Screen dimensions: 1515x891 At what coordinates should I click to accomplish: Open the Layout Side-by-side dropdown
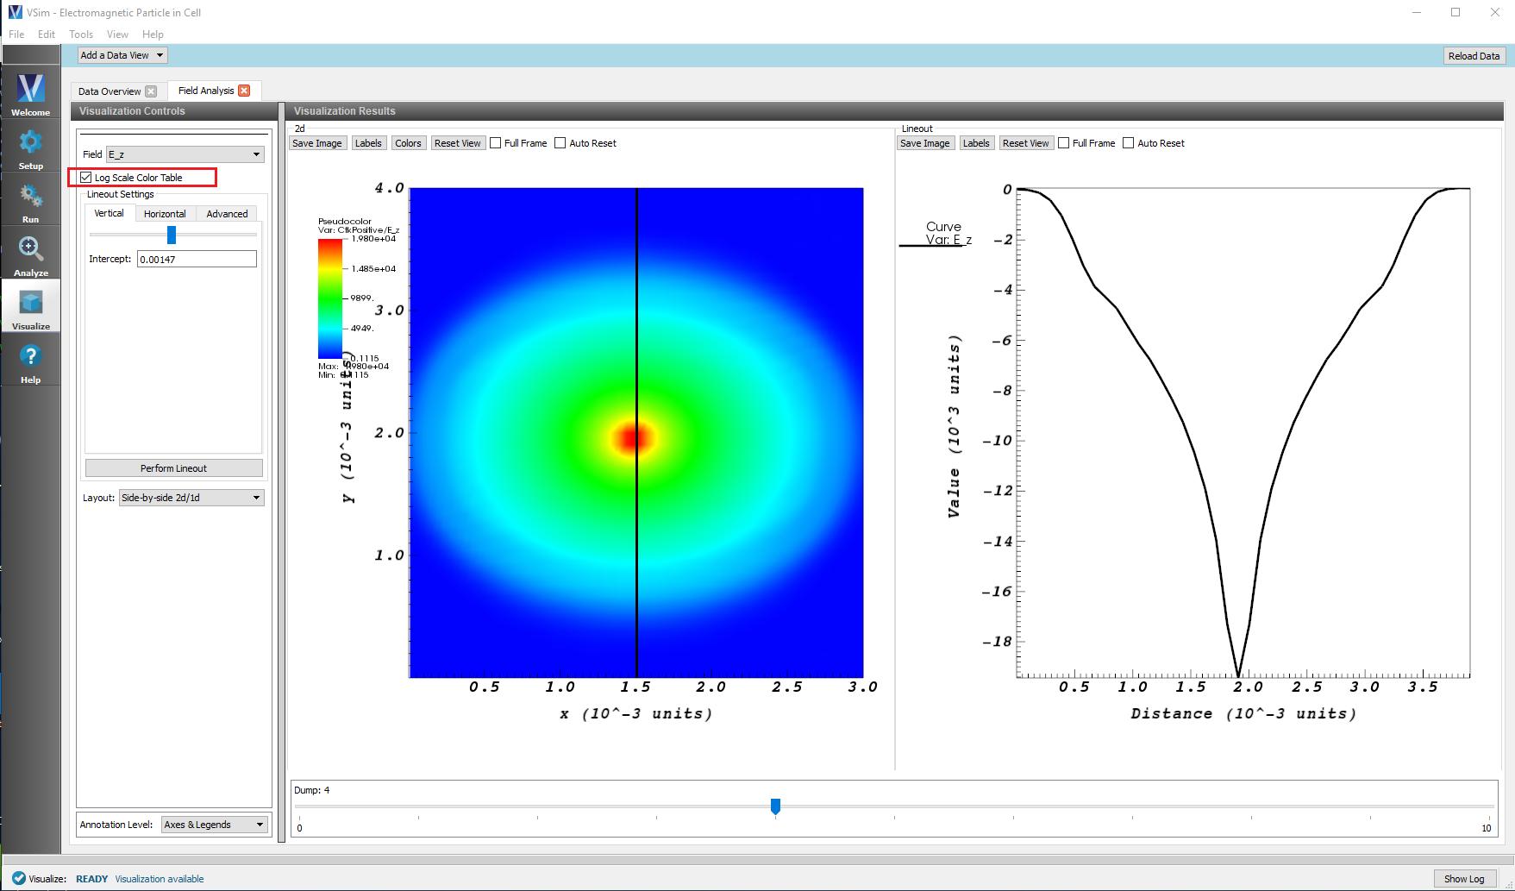pos(191,498)
